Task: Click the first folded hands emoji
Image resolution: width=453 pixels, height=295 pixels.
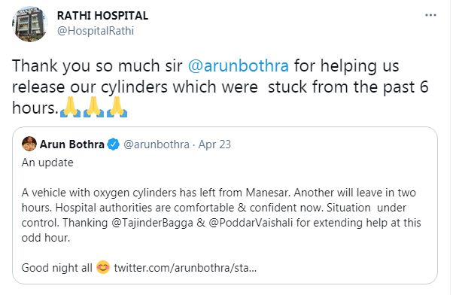Action: click(70, 107)
